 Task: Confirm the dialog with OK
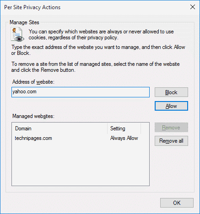(x=177, y=203)
